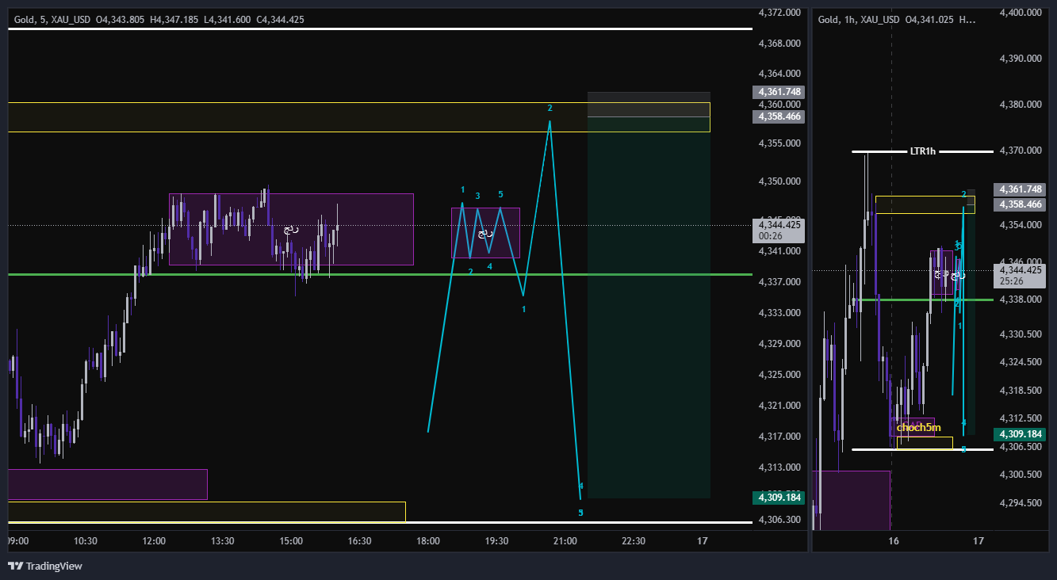Click the TradingView logo
Screen dimensions: 1057x580
pos(45,566)
